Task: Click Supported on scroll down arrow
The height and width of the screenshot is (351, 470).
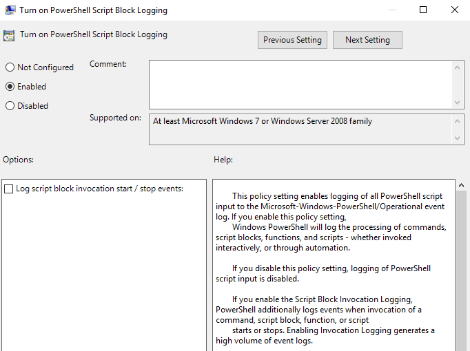Action: 458,138
